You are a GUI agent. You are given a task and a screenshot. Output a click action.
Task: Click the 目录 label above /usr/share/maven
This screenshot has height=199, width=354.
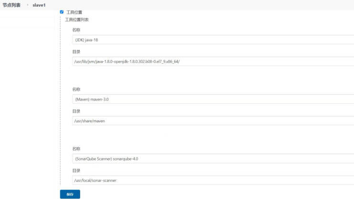click(76, 111)
